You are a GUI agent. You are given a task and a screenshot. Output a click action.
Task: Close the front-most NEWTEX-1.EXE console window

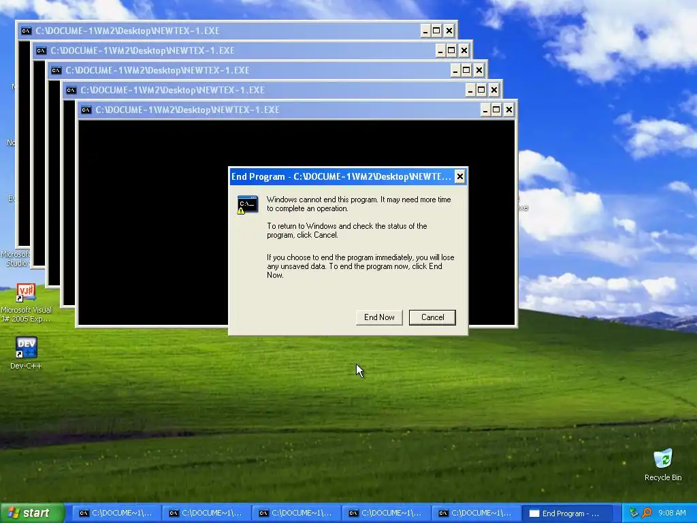tap(509, 110)
